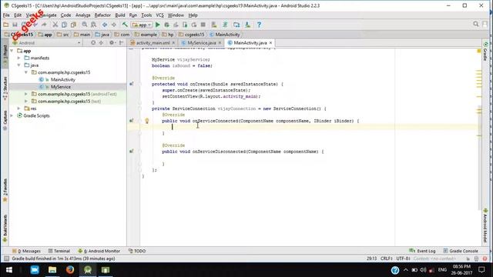Open the Project Structure icon

236,25
